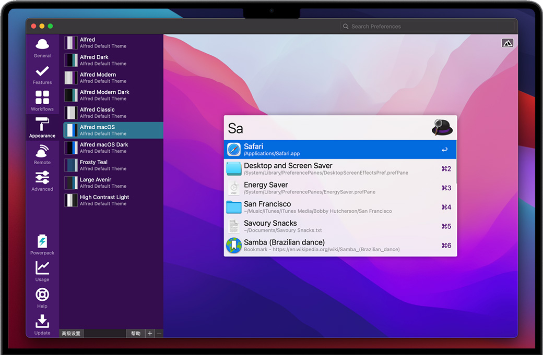543x355 pixels.
Task: Click the Alfred hat icon in preview
Action: pyautogui.click(x=442, y=128)
